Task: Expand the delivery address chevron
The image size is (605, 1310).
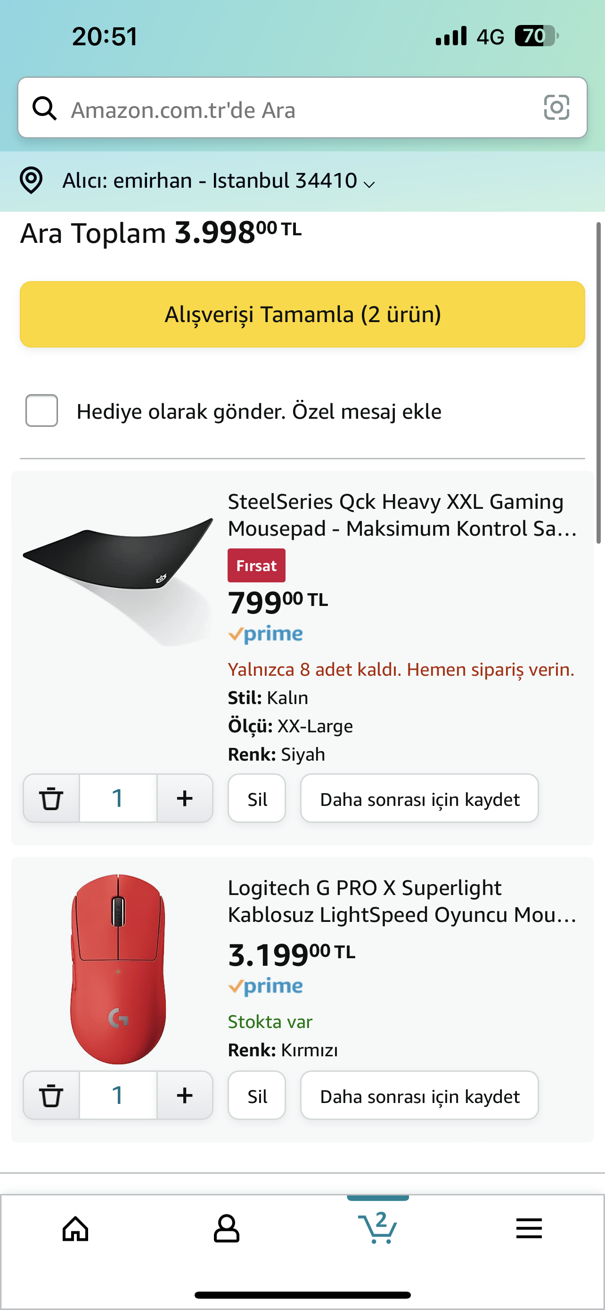Action: (370, 184)
